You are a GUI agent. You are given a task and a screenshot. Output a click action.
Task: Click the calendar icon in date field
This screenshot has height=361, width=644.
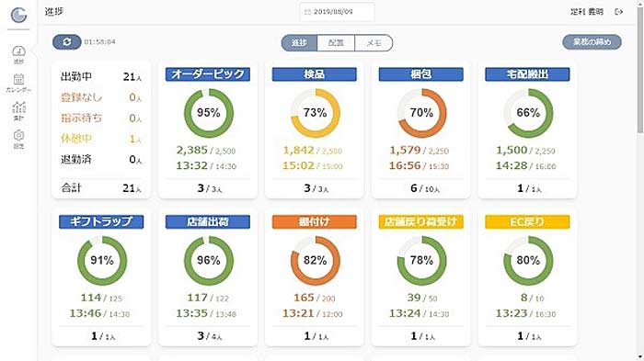307,12
